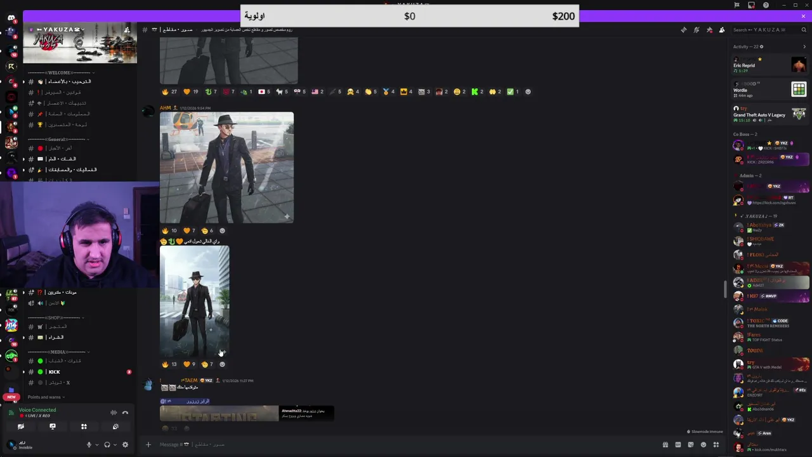This screenshot has width=812, height=457.
Task: Dismiss the purple notice banner
Action: pyautogui.click(x=803, y=15)
